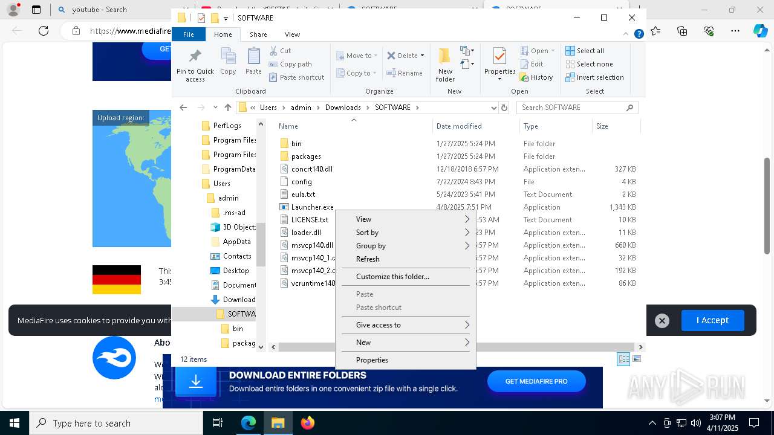
Task: Open Properties from the ribbon
Action: [499, 64]
